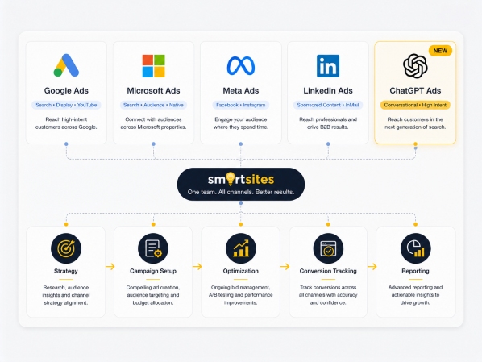Screen dimensions: 482x362
Task: Click the Sponsored Content • InMail tag
Action: coord(328,105)
